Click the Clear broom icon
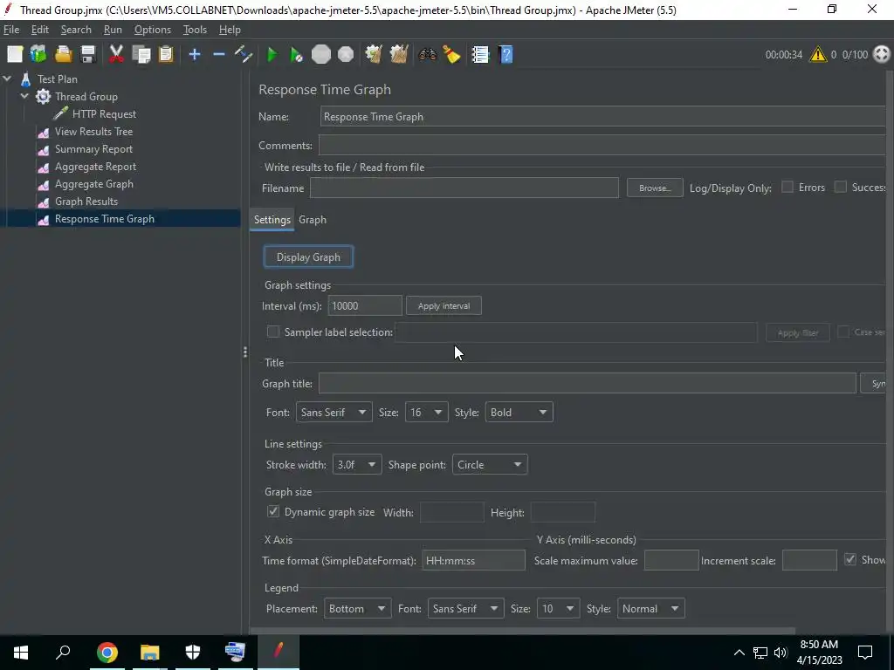Viewport: 894px width, 670px height. (x=374, y=55)
